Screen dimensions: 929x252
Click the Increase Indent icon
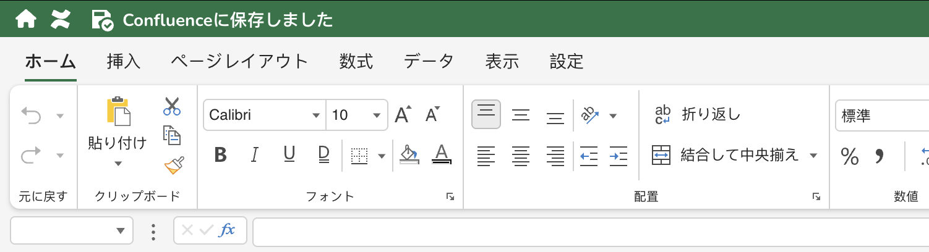(x=619, y=156)
